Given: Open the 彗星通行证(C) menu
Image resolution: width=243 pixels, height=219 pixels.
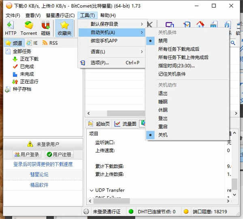Looking at the screenshot, I should 60,15.
